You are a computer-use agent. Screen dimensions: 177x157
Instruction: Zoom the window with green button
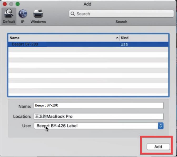(18, 4)
